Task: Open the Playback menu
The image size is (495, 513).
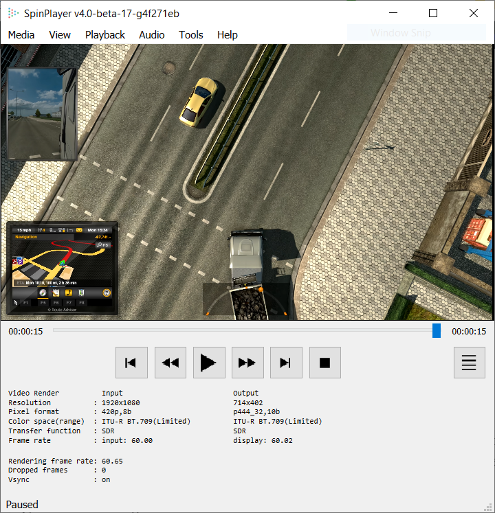Action: tap(104, 34)
